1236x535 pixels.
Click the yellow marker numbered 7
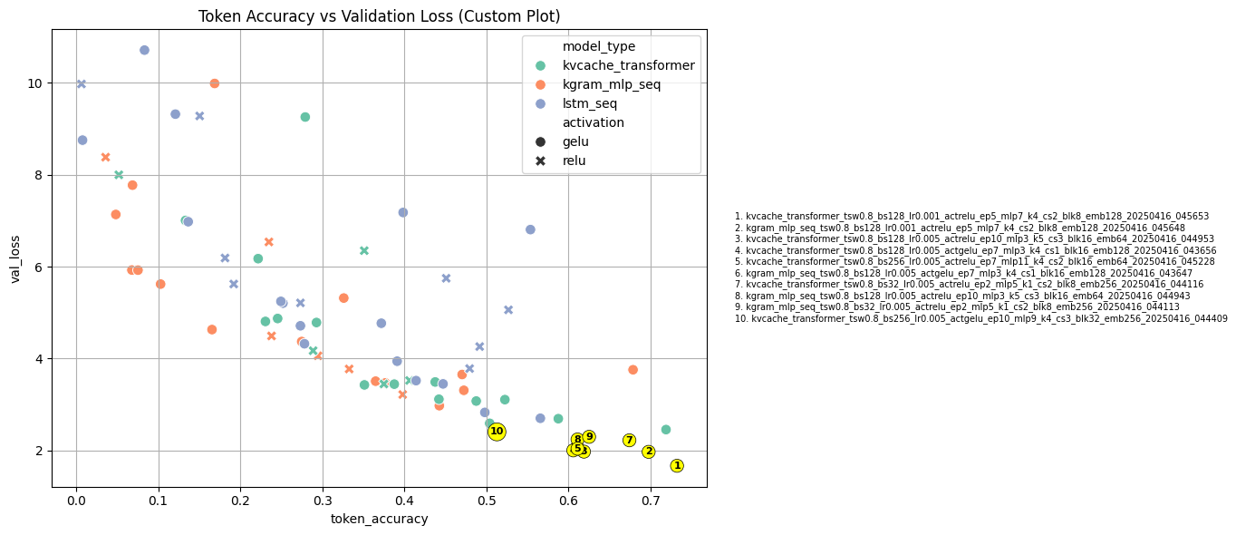[629, 440]
